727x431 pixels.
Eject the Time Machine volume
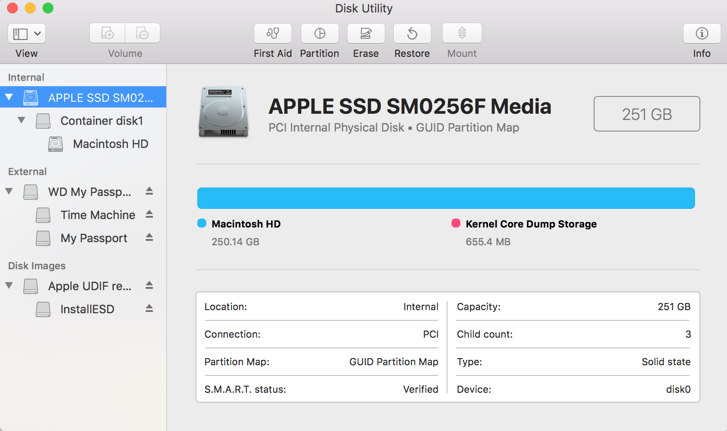tap(149, 214)
